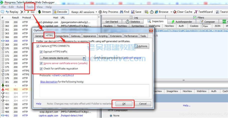Click the Any Process target icon

(100, 12)
